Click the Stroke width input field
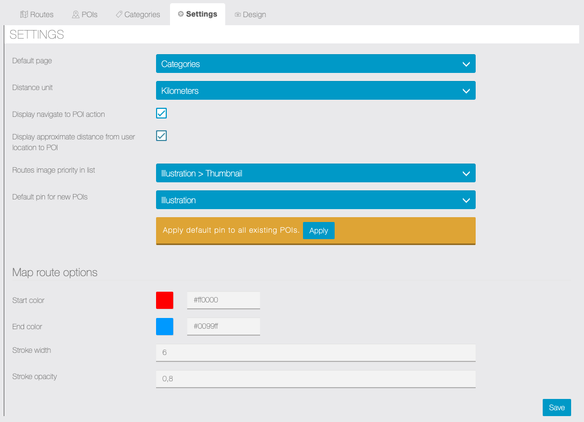The height and width of the screenshot is (422, 584). [x=315, y=353]
